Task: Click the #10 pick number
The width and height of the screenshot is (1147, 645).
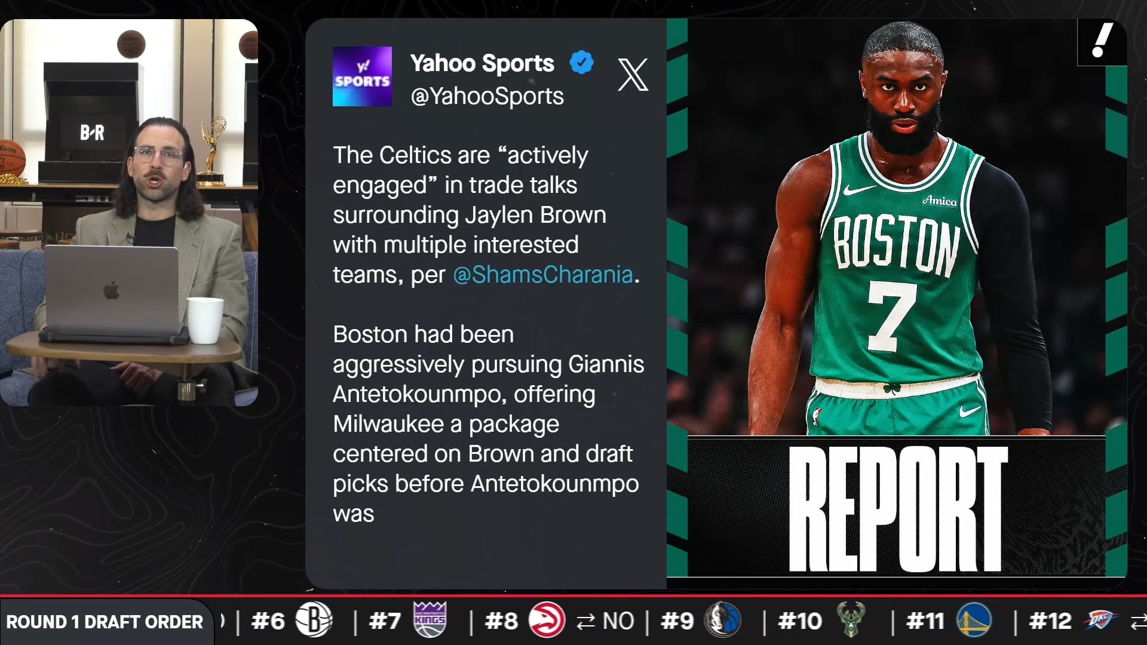Action: (800, 622)
